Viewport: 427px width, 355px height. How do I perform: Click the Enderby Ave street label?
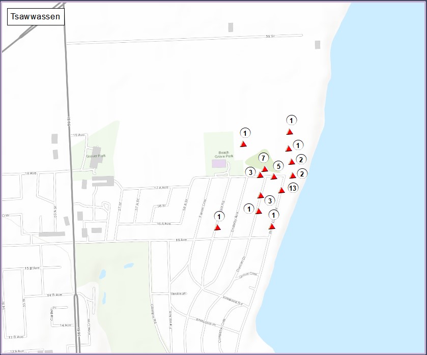tap(235, 221)
